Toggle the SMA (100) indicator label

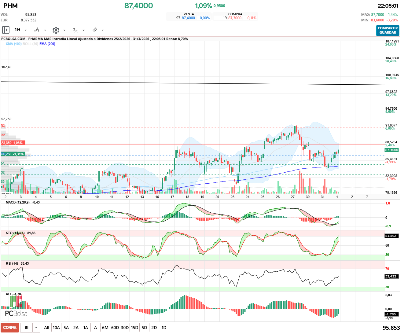coord(14,44)
